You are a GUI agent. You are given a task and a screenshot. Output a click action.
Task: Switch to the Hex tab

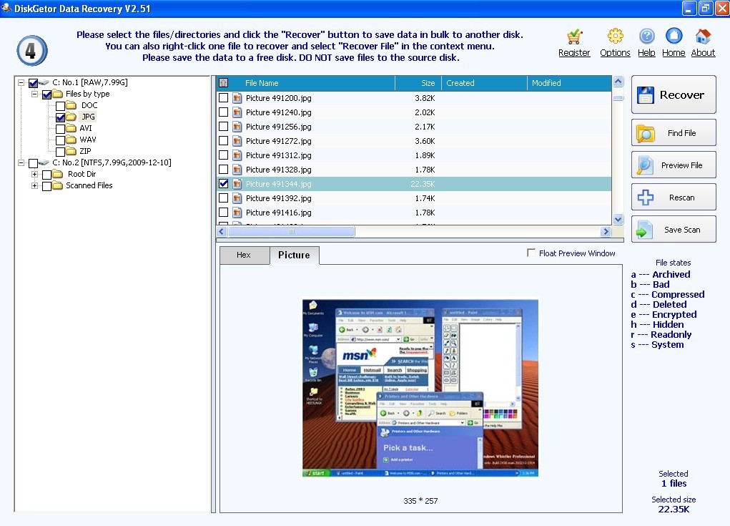[244, 254]
